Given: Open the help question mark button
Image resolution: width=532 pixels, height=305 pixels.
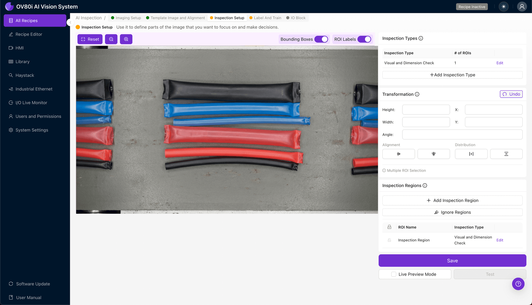Looking at the screenshot, I should pyautogui.click(x=518, y=284).
